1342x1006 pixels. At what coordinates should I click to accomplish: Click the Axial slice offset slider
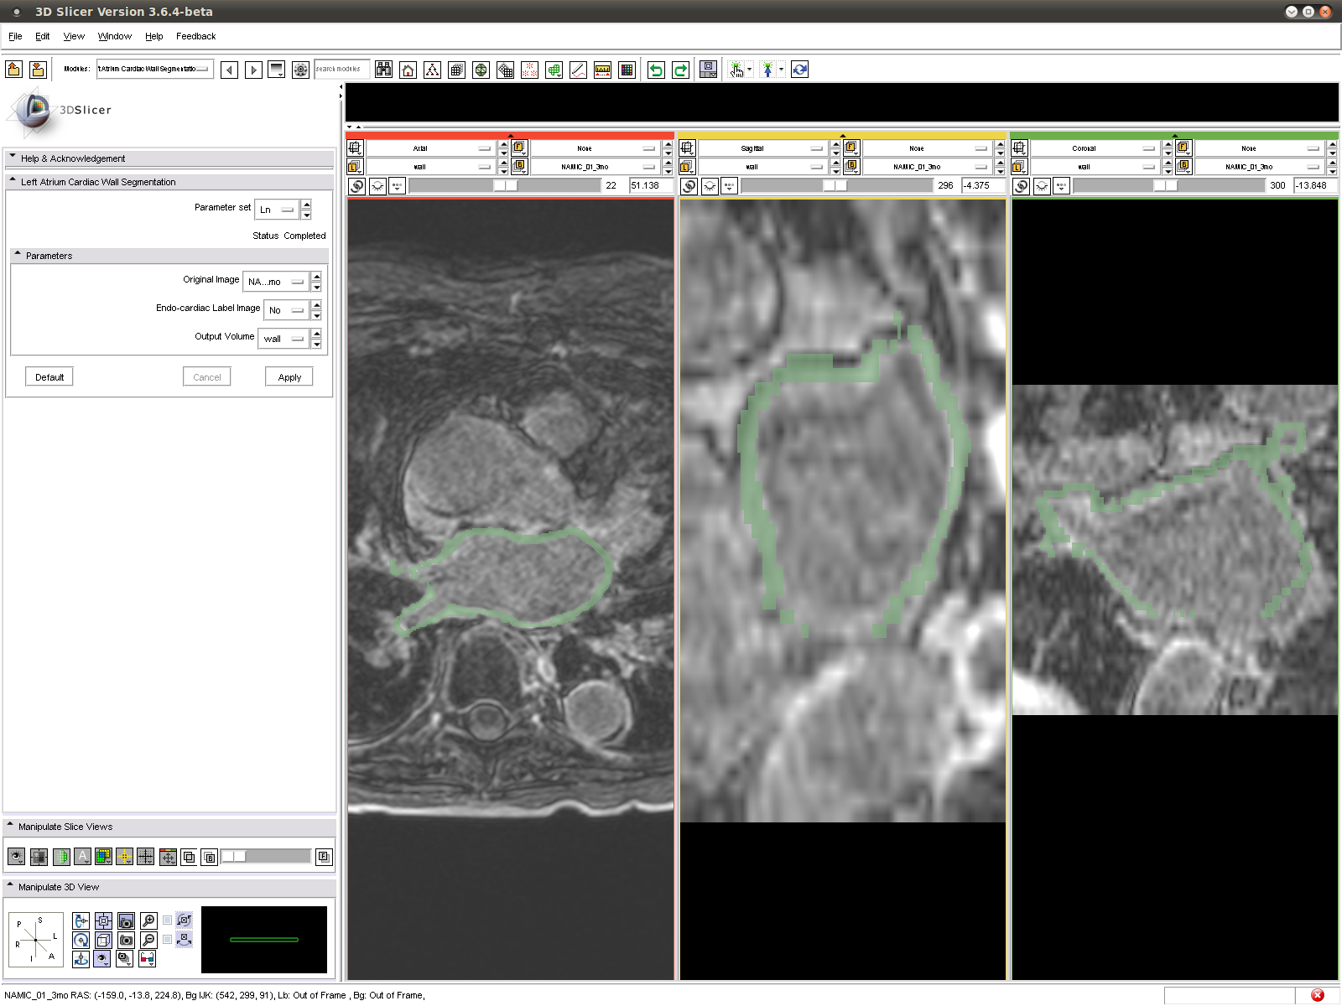(x=505, y=186)
